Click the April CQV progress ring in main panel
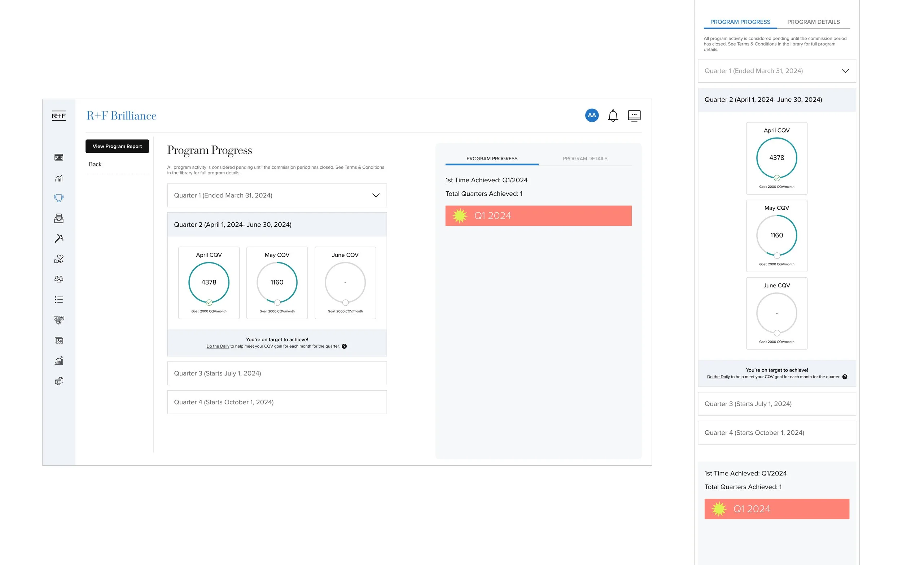This screenshot has height=565, width=902. (x=209, y=282)
